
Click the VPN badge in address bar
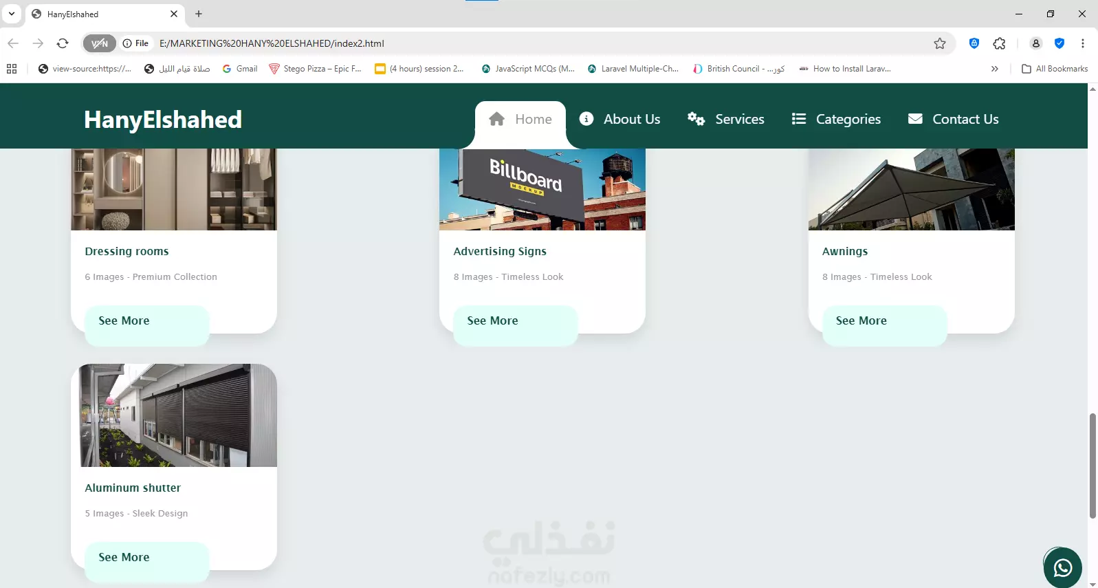pyautogui.click(x=100, y=43)
